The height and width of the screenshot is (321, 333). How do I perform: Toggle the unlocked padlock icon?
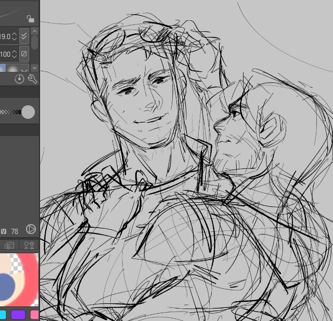(x=31, y=19)
